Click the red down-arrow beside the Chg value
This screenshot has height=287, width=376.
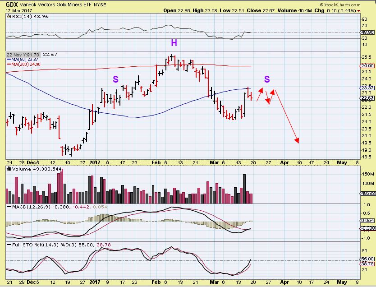click(x=358, y=11)
